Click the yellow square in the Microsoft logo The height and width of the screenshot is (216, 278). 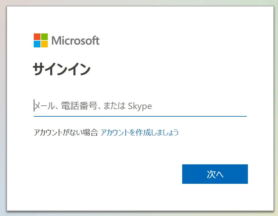pyautogui.click(x=44, y=44)
